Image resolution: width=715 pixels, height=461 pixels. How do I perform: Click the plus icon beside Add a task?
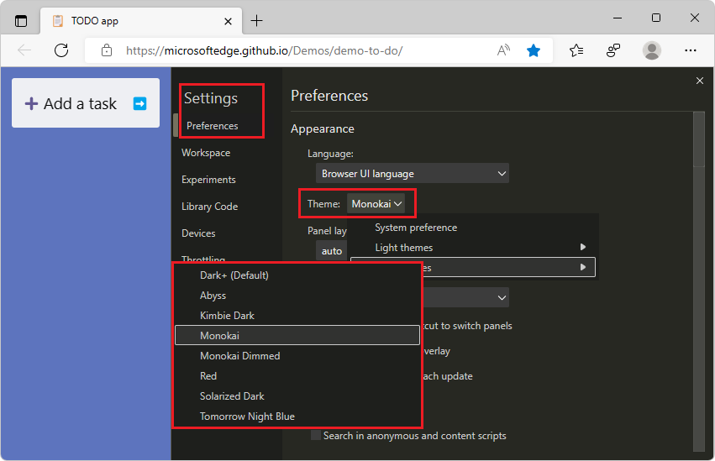[x=31, y=103]
